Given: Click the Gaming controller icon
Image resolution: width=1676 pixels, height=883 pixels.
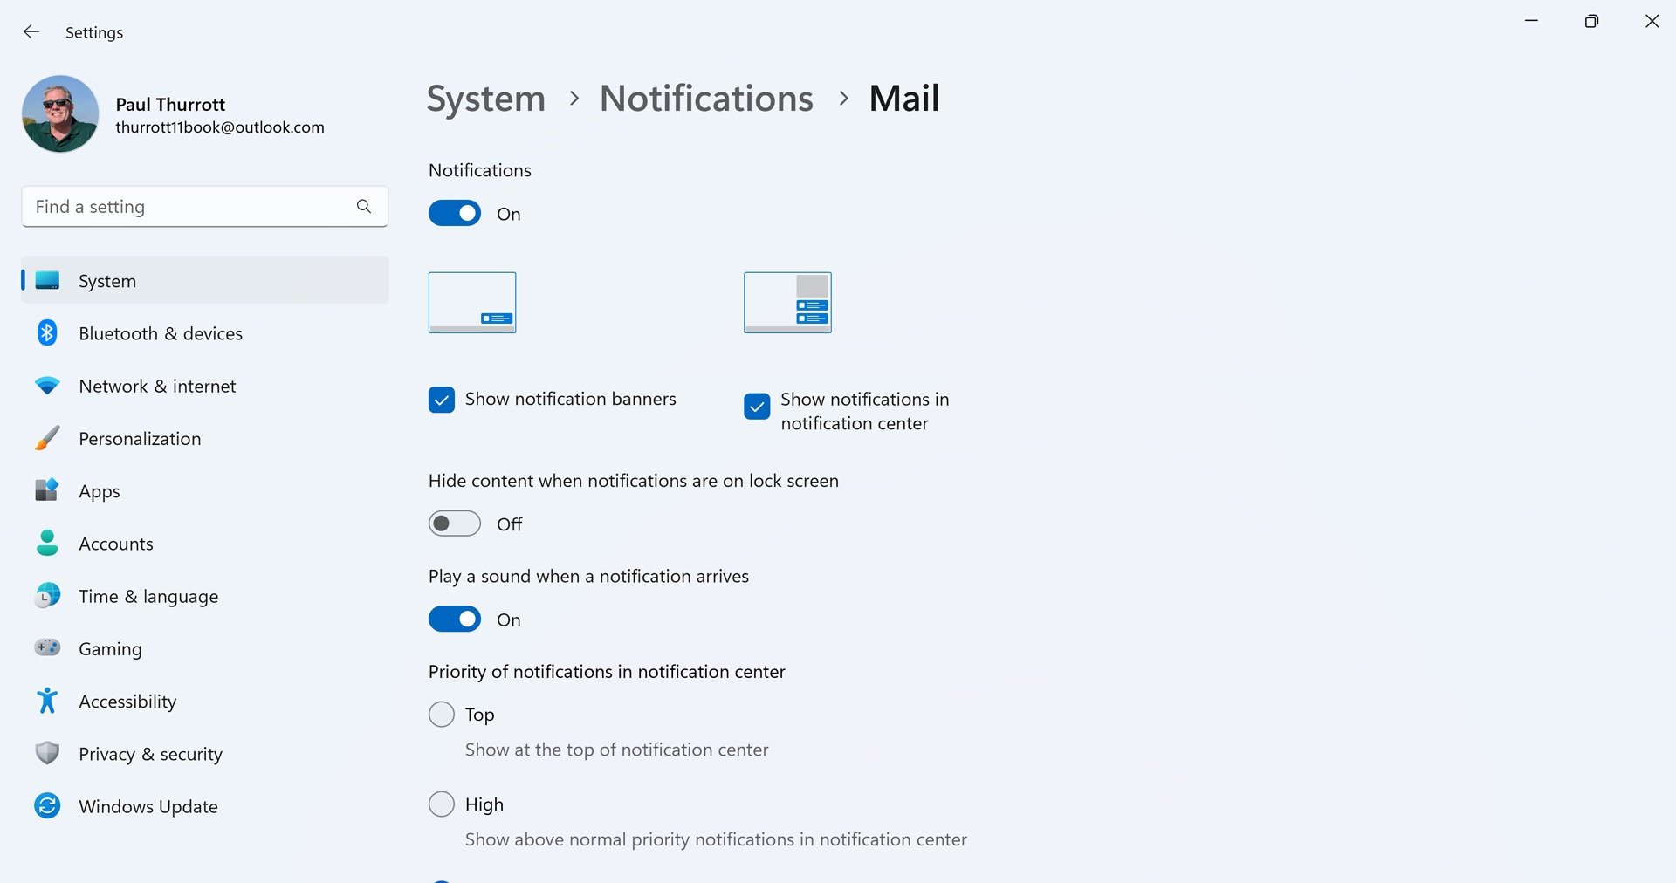Looking at the screenshot, I should [x=47, y=647].
